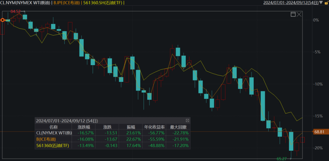Click the -16.57% change value
This screenshot has height=161, width=329.
(x=86, y=133)
